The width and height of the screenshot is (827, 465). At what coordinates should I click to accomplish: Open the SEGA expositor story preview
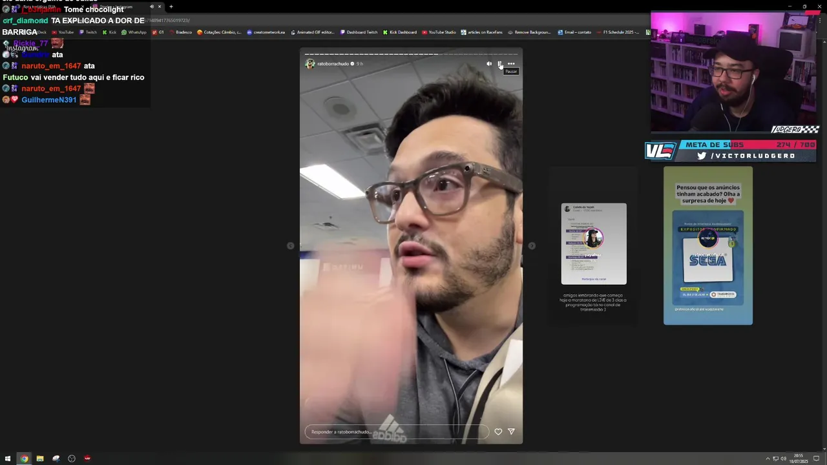click(708, 245)
